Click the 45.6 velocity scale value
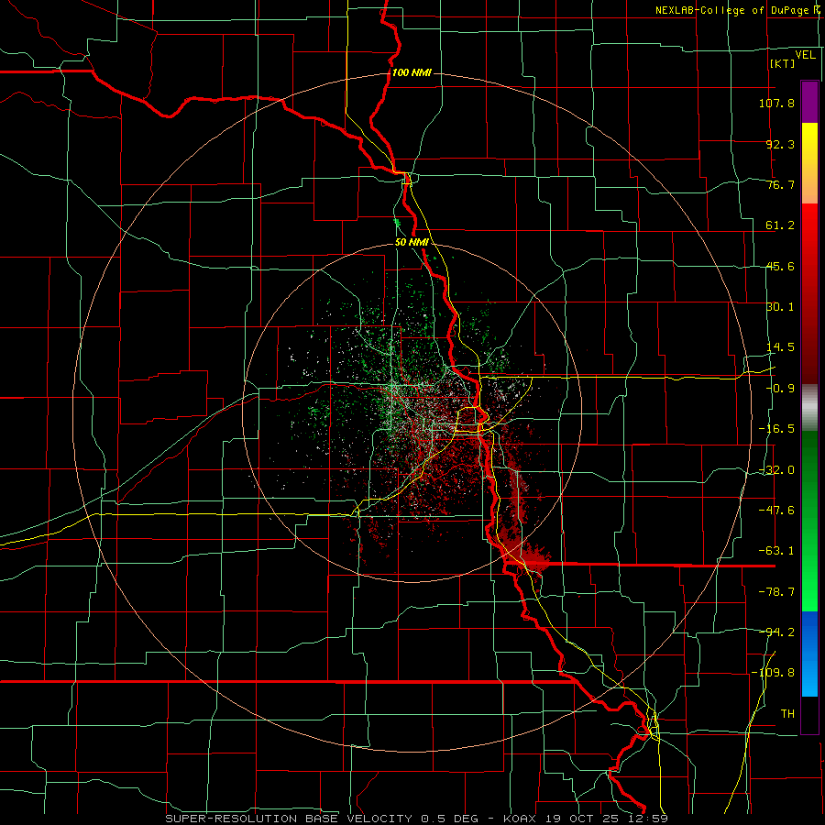This screenshot has width=825, height=825. click(780, 266)
